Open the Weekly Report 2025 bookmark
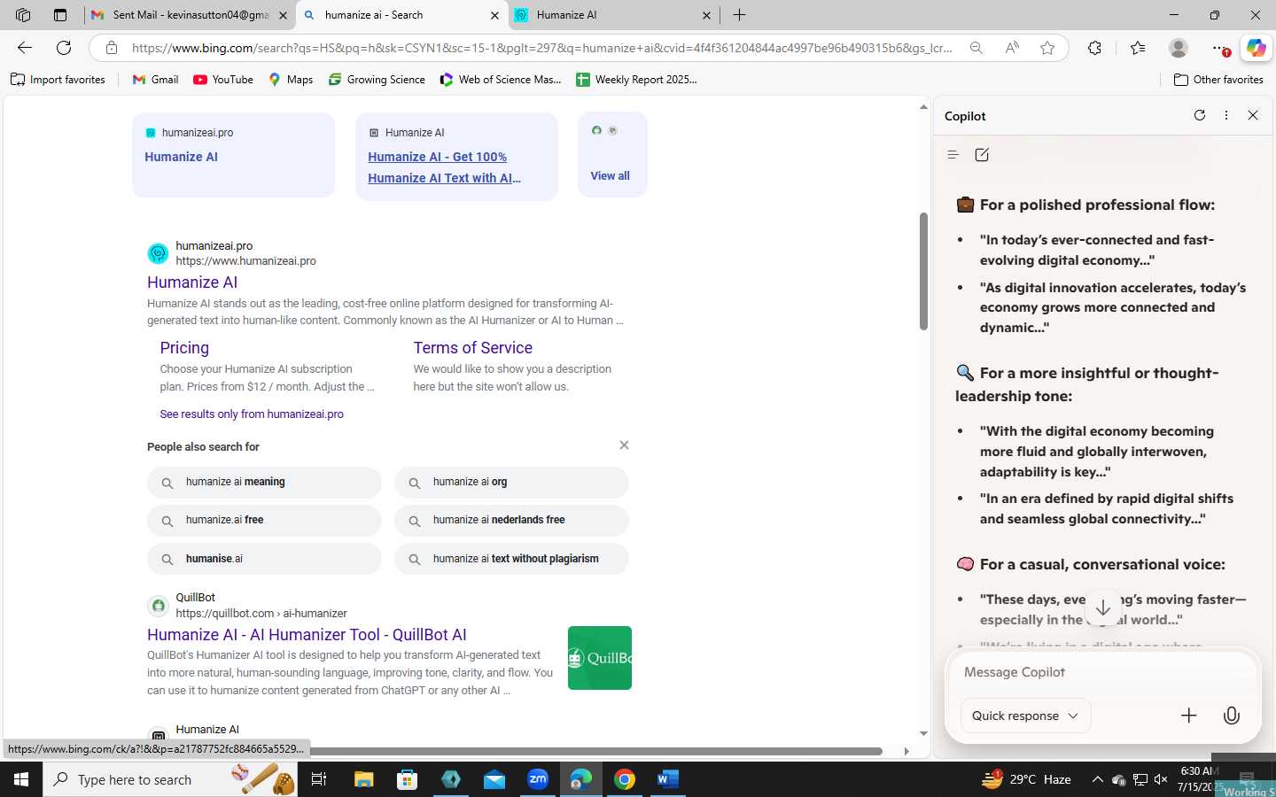 pyautogui.click(x=636, y=80)
